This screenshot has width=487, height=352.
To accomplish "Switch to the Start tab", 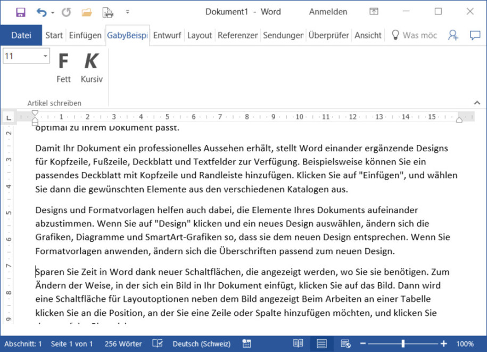I will point(54,35).
